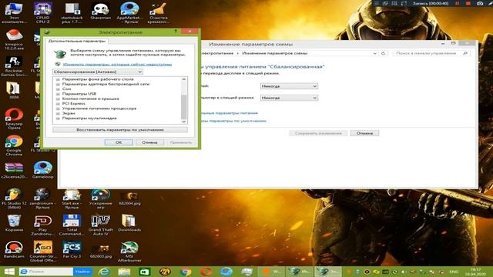This screenshot has width=493, height=277.
Task: Click the settings tree scrollbar up arrow
Action: click(x=184, y=79)
